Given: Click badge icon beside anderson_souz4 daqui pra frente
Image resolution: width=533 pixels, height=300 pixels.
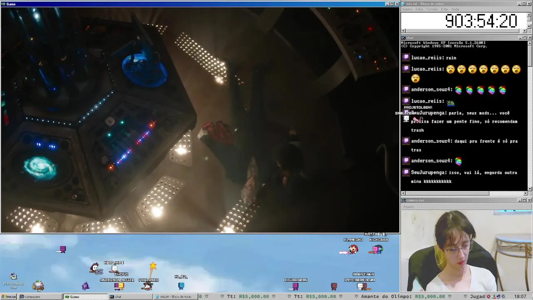Looking at the screenshot, I should click(x=406, y=141).
